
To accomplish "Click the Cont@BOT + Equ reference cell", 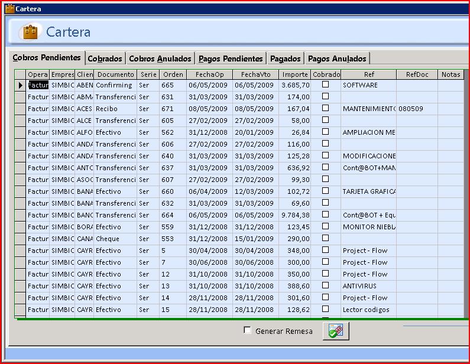I will [x=369, y=216].
